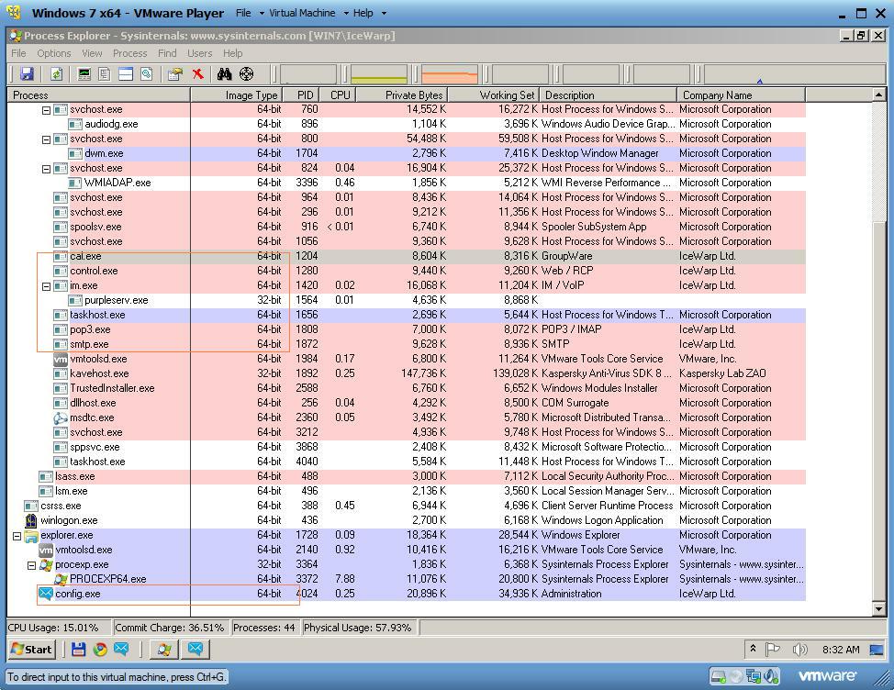Show hidden system tray icons

click(754, 649)
